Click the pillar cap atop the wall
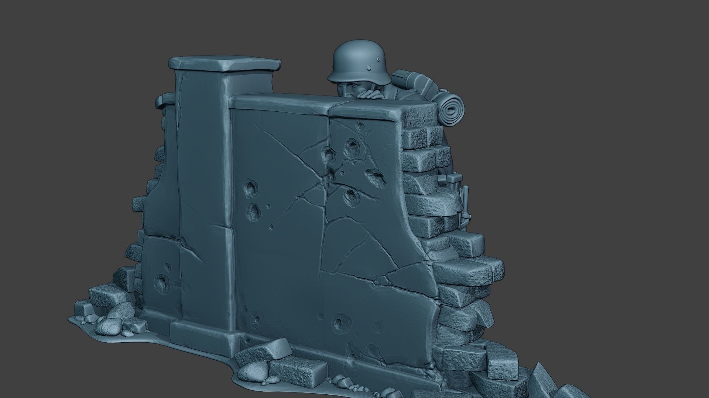This screenshot has height=398, width=709. pyautogui.click(x=225, y=64)
